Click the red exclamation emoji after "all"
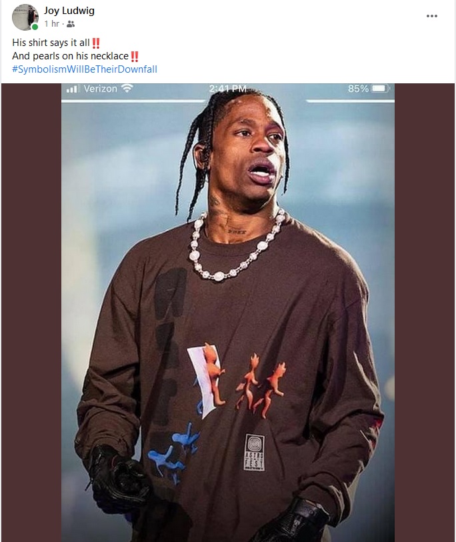 [x=96, y=43]
